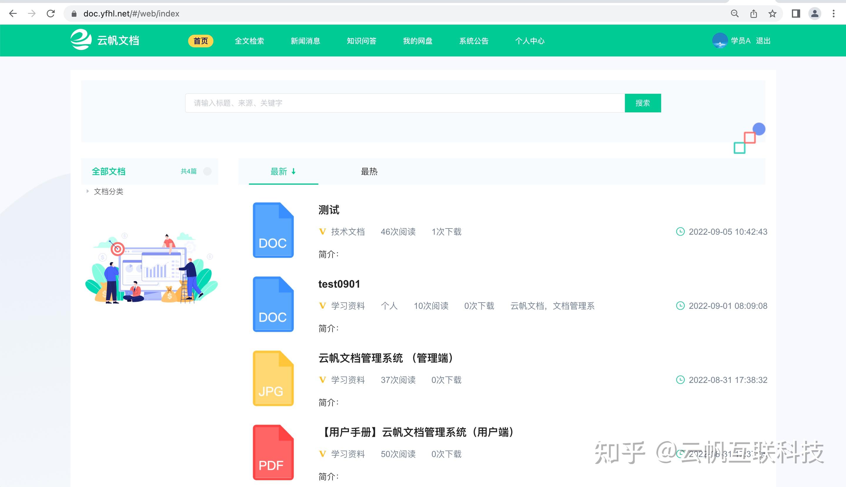Click the V badge beside 技术文档

click(322, 231)
